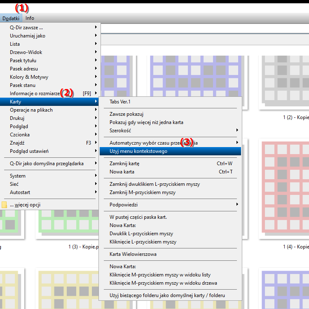Open Uruchamiaj jako submenu
The height and width of the screenshot is (309, 309).
(x=50, y=36)
